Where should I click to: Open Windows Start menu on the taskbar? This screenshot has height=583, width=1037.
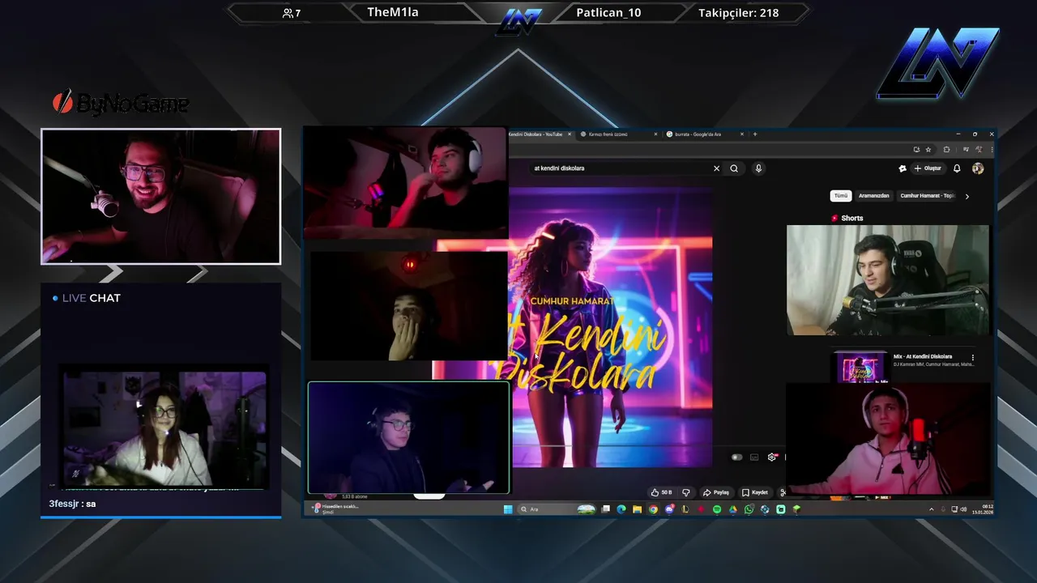[x=508, y=509]
